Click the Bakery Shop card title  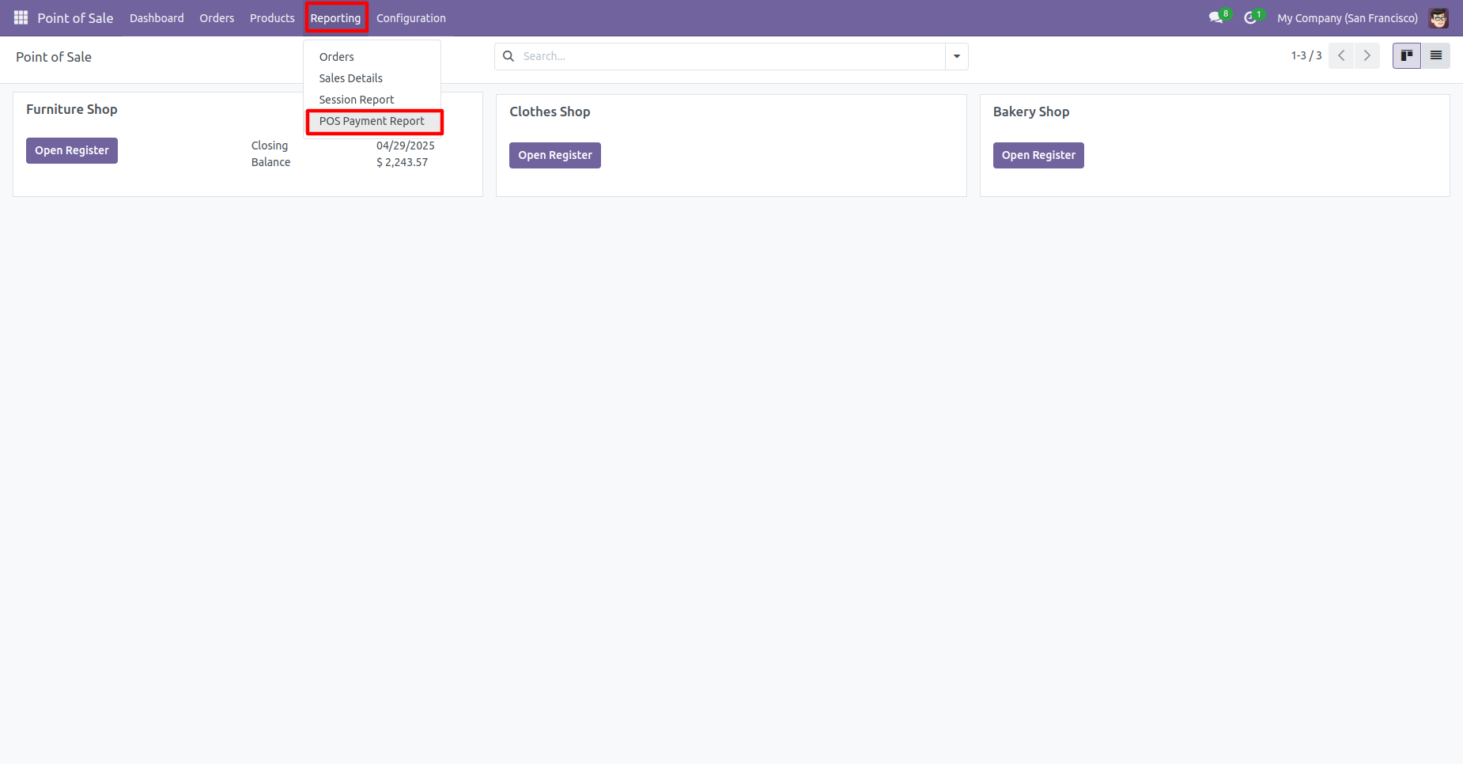click(1031, 112)
